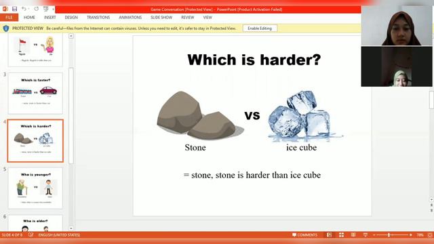Click the 70% zoom level value
The height and width of the screenshot is (244, 434).
point(420,235)
